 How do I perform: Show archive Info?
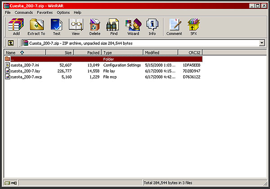(x=152, y=27)
